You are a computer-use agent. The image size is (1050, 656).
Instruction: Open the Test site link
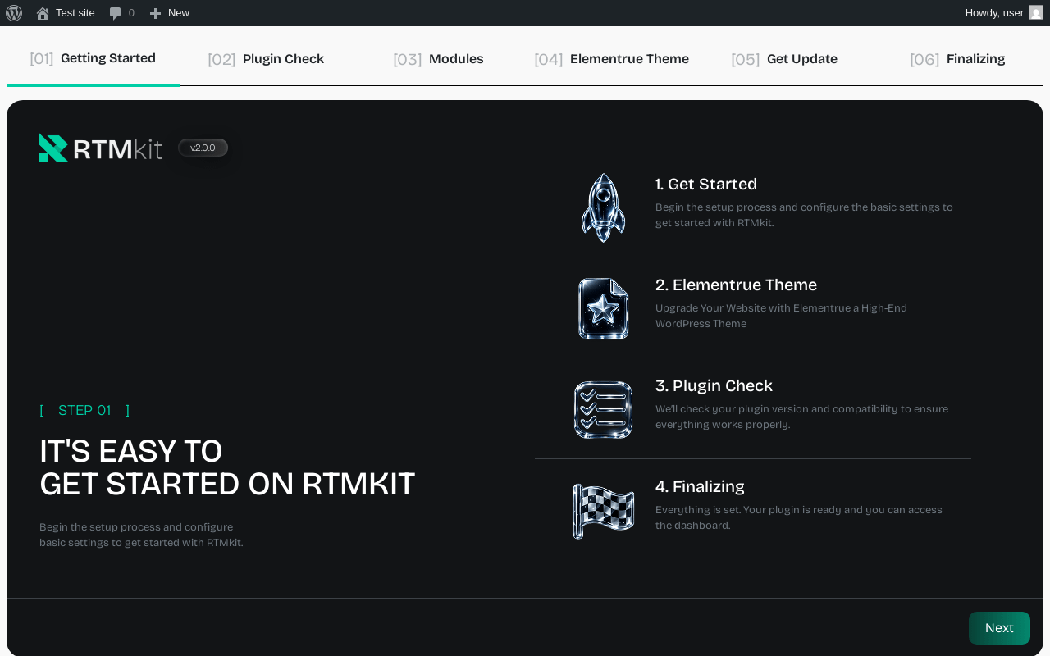[x=66, y=13]
